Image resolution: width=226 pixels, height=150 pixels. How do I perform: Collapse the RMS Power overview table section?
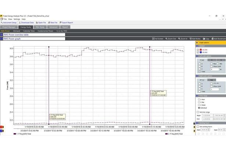[1, 35]
